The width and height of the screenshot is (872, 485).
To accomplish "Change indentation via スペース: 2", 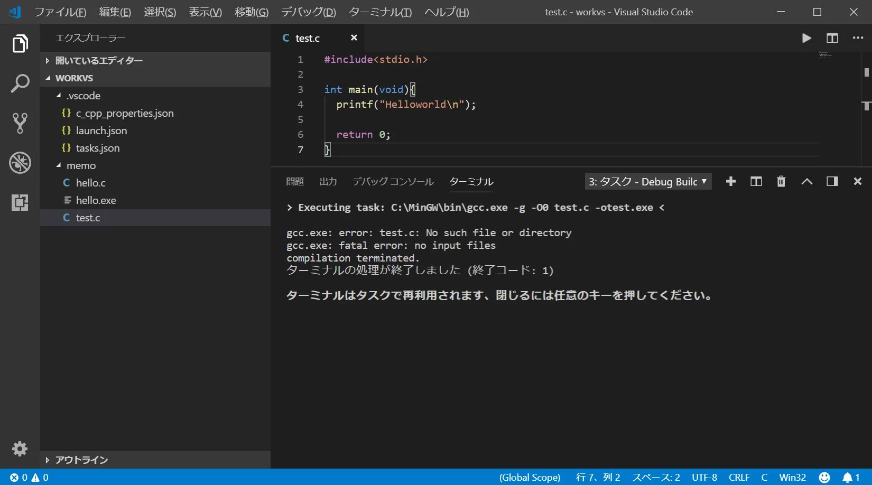I will click(656, 478).
